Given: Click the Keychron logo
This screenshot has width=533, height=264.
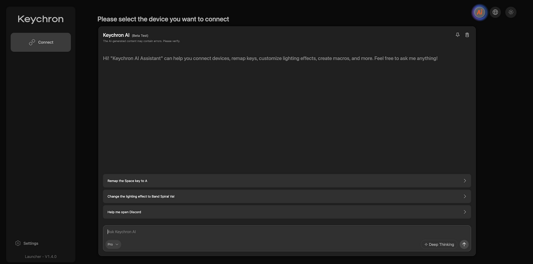Looking at the screenshot, I should (40, 19).
